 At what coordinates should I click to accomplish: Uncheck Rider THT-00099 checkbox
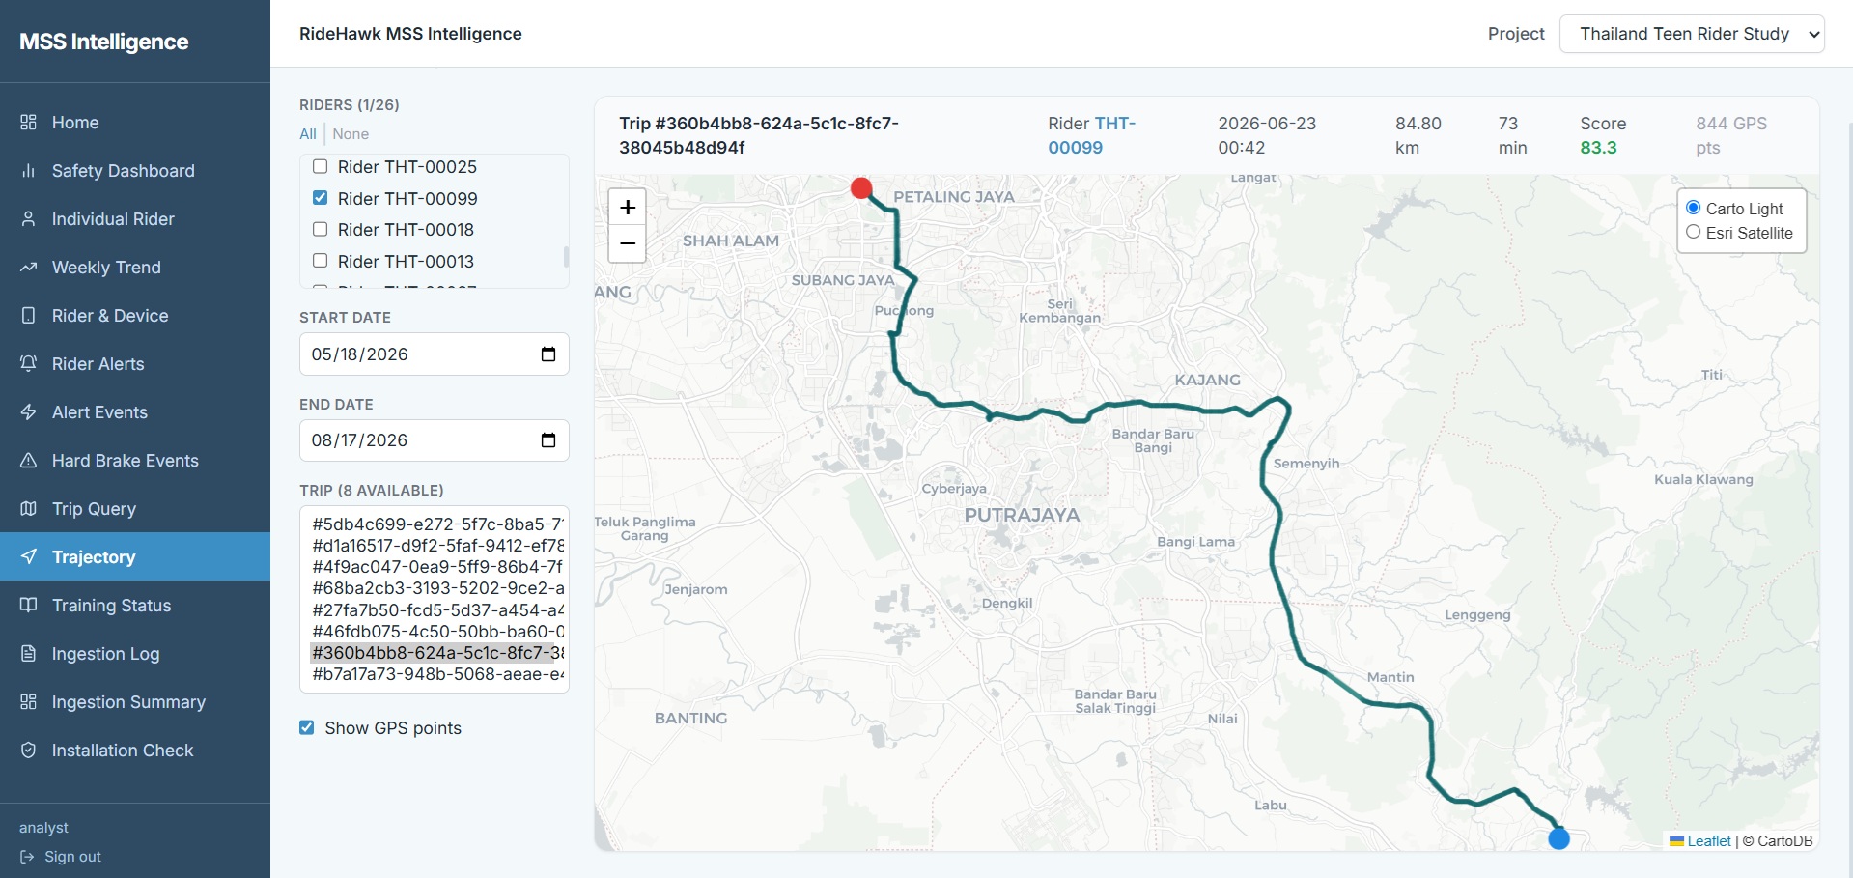point(321,198)
